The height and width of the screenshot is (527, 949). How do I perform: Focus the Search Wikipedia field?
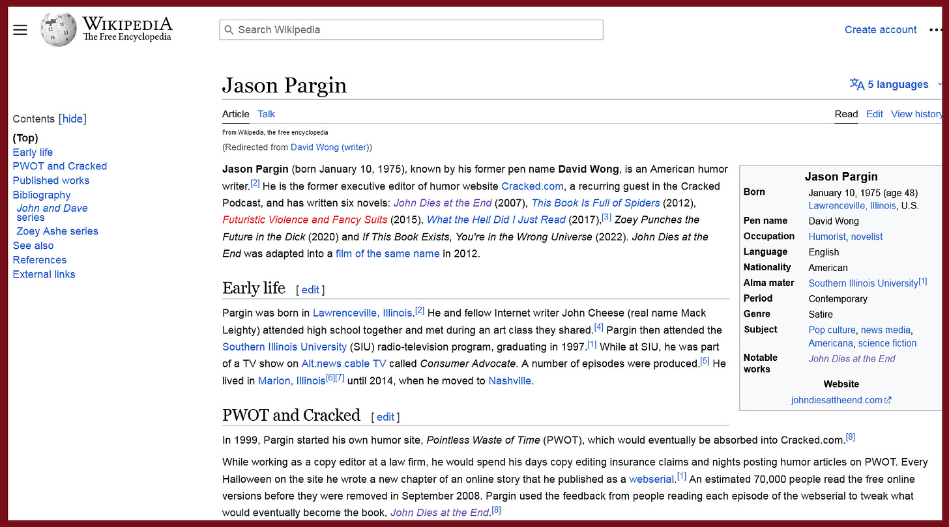tap(411, 30)
